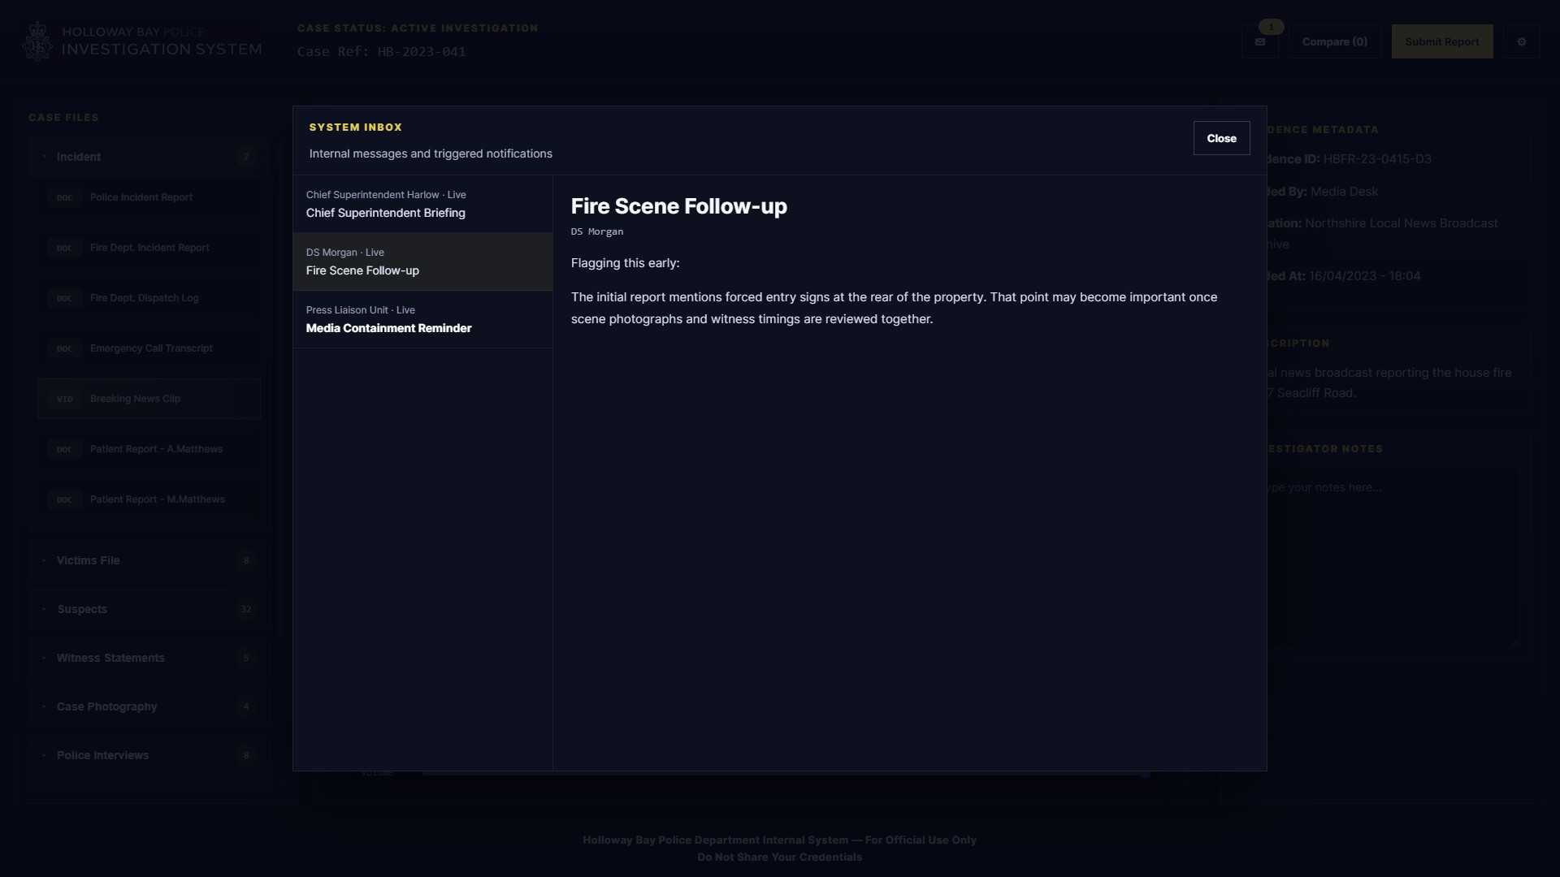Screen dimensions: 1560x877
Task: Click DOC icon beside Police Incident Report
Action: coord(65,197)
